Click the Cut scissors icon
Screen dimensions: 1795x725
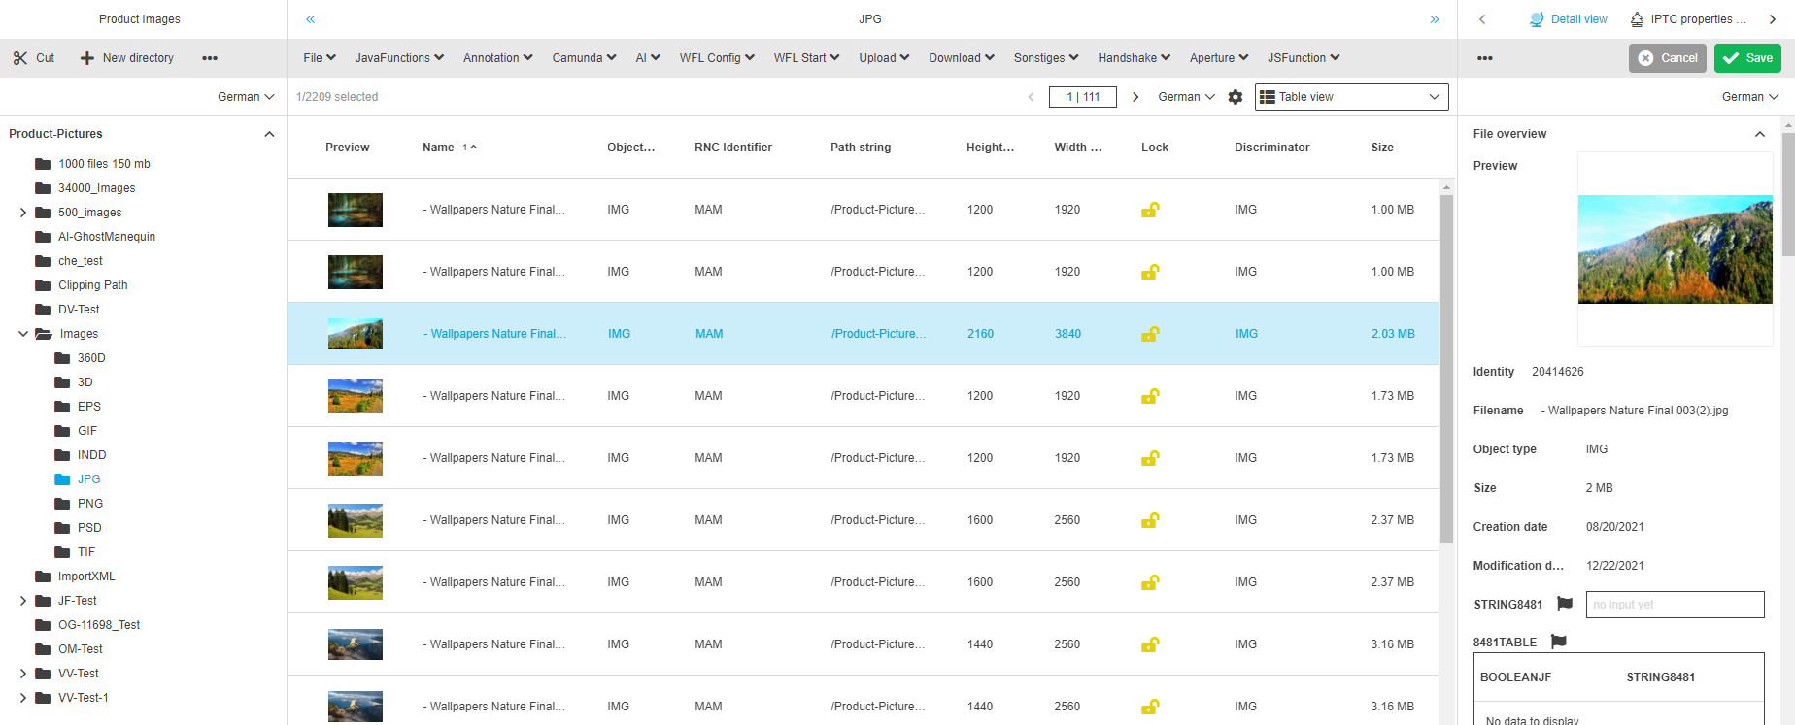click(x=20, y=58)
